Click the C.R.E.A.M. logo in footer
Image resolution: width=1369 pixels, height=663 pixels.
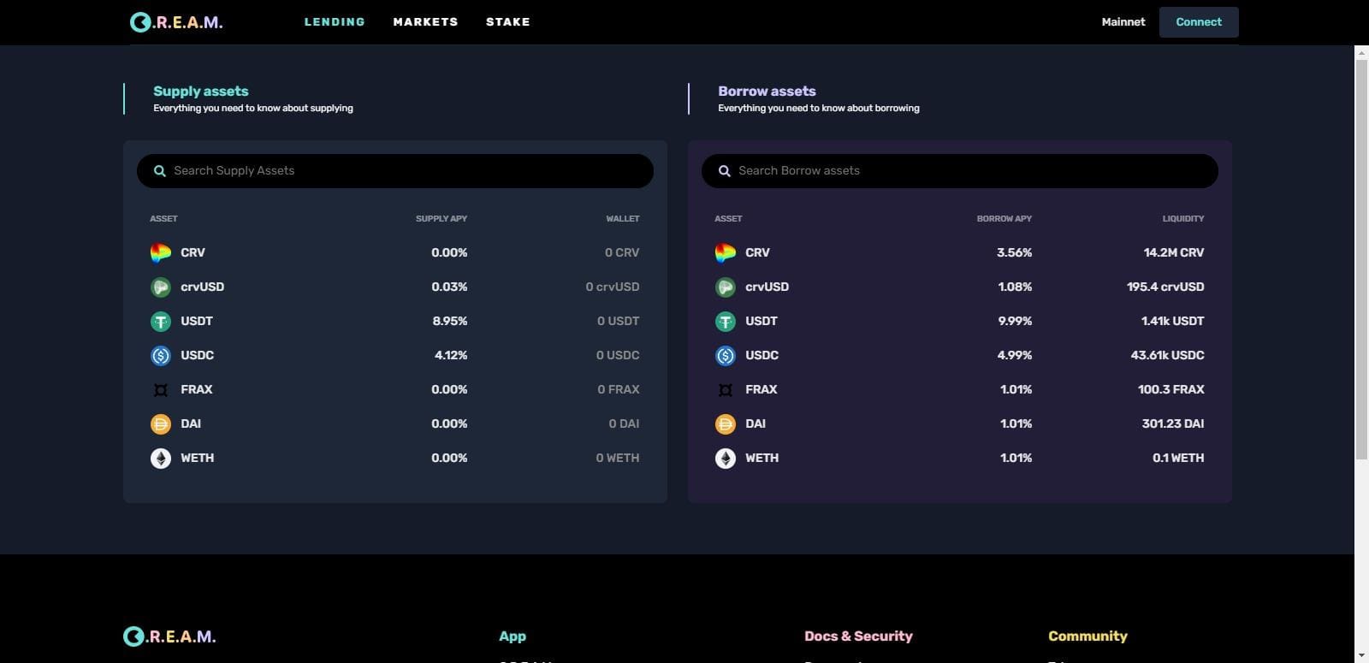(169, 636)
